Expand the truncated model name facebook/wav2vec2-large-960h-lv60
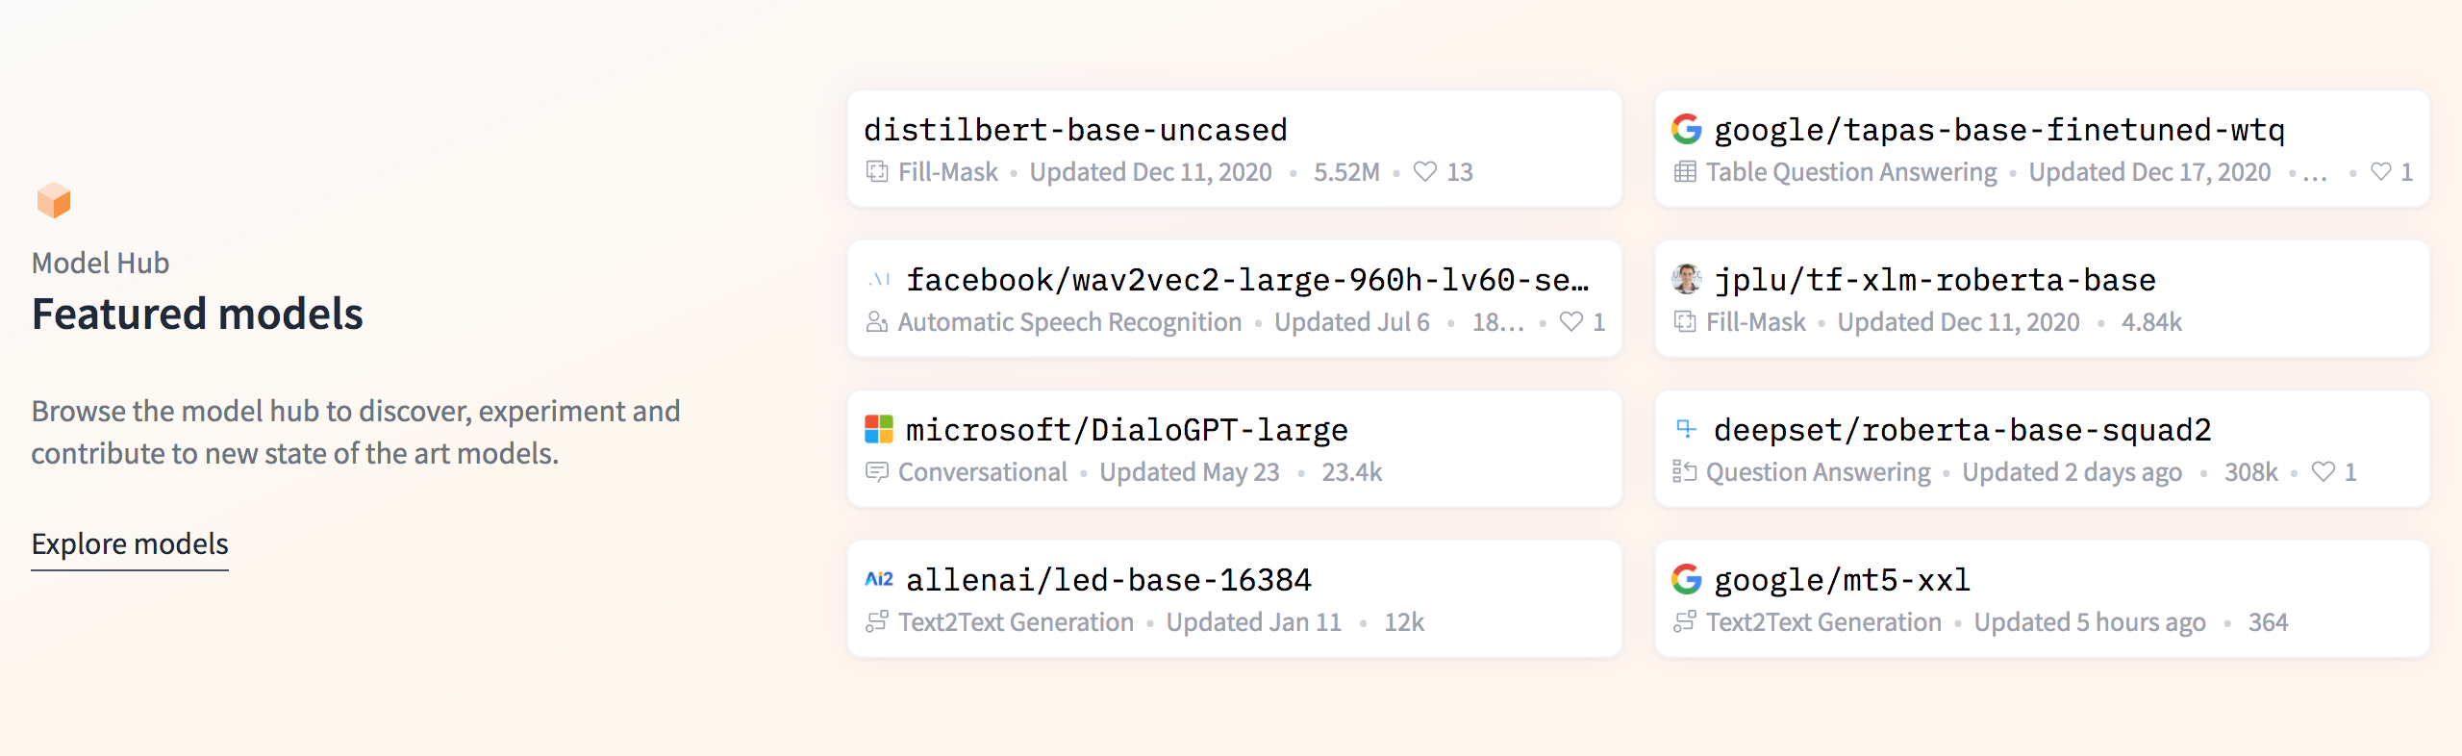Image resolution: width=2462 pixels, height=756 pixels. [1250, 280]
